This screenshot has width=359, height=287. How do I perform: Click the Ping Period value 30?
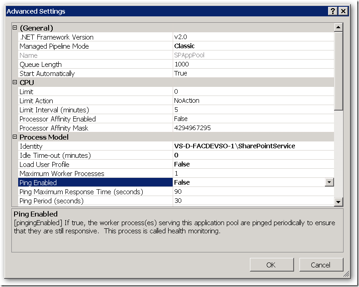tap(254, 201)
